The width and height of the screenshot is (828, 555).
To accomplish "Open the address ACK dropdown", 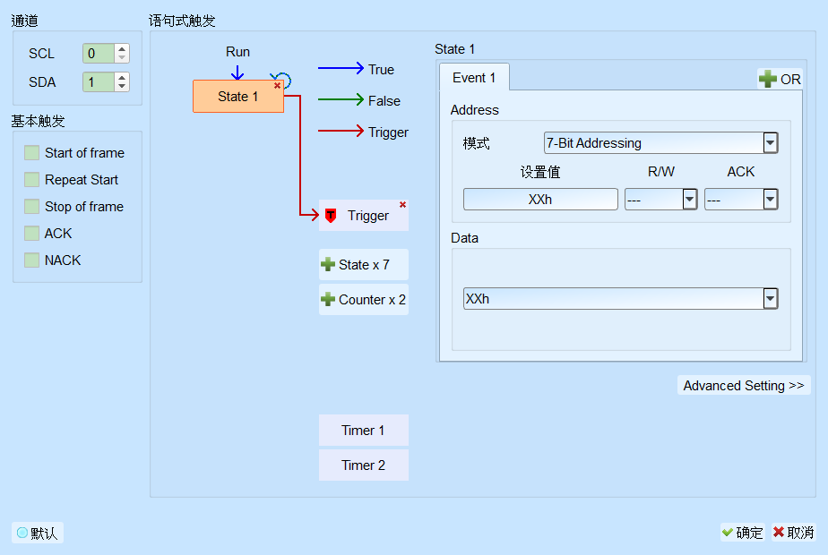I will (771, 200).
